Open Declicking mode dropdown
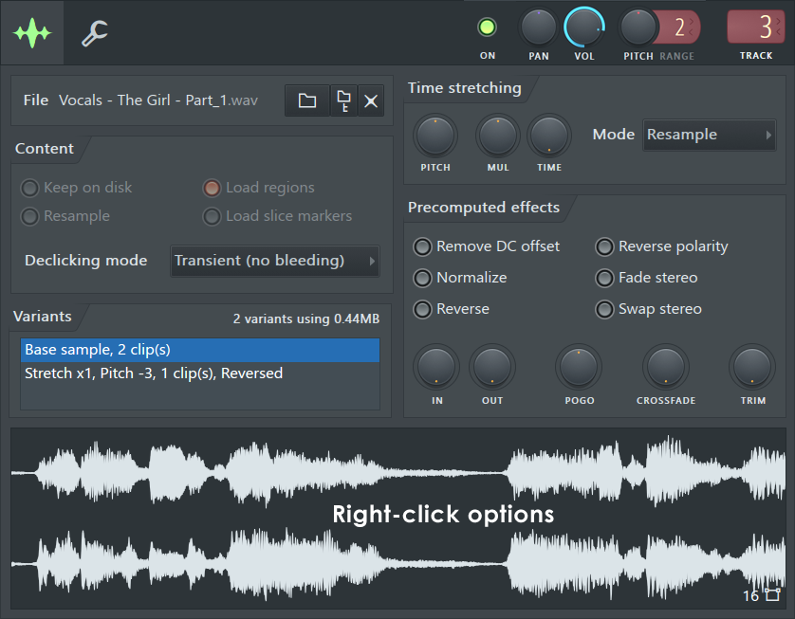The width and height of the screenshot is (795, 619). (275, 261)
